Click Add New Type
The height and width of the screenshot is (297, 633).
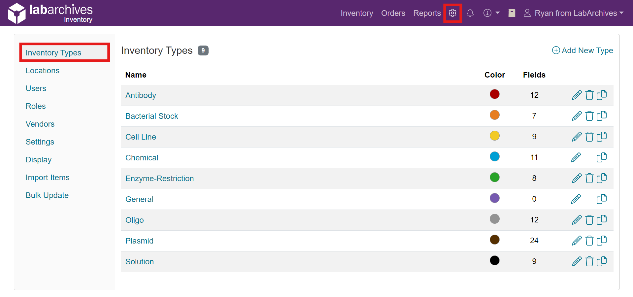coord(583,50)
